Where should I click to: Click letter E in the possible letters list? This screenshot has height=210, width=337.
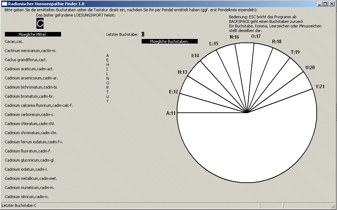pyautogui.click(x=107, y=60)
